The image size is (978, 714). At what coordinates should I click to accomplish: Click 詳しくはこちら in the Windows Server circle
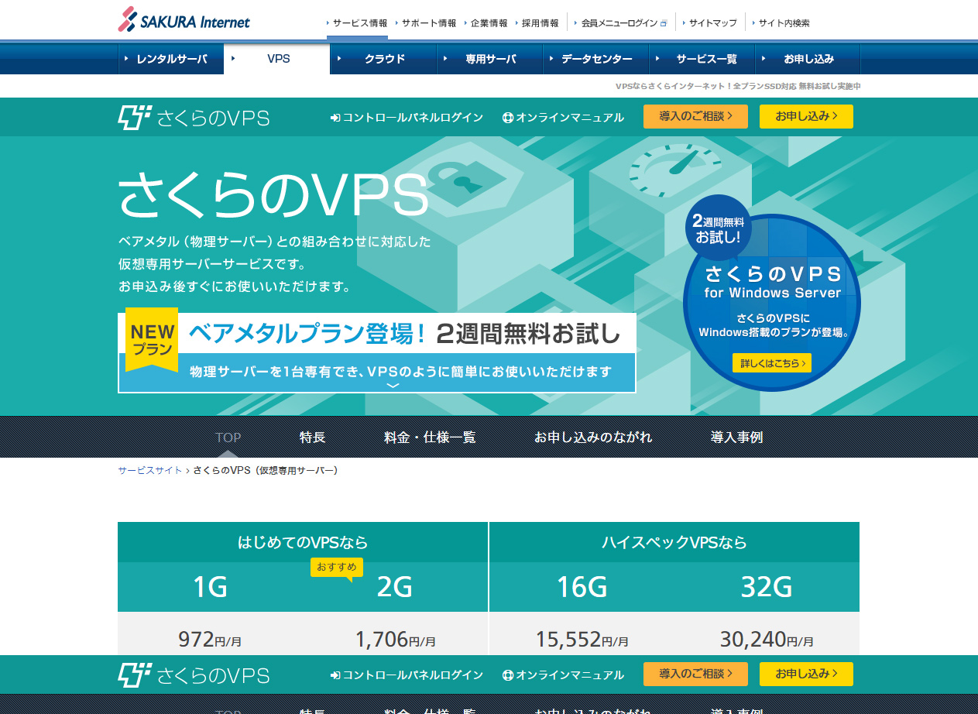pyautogui.click(x=772, y=362)
